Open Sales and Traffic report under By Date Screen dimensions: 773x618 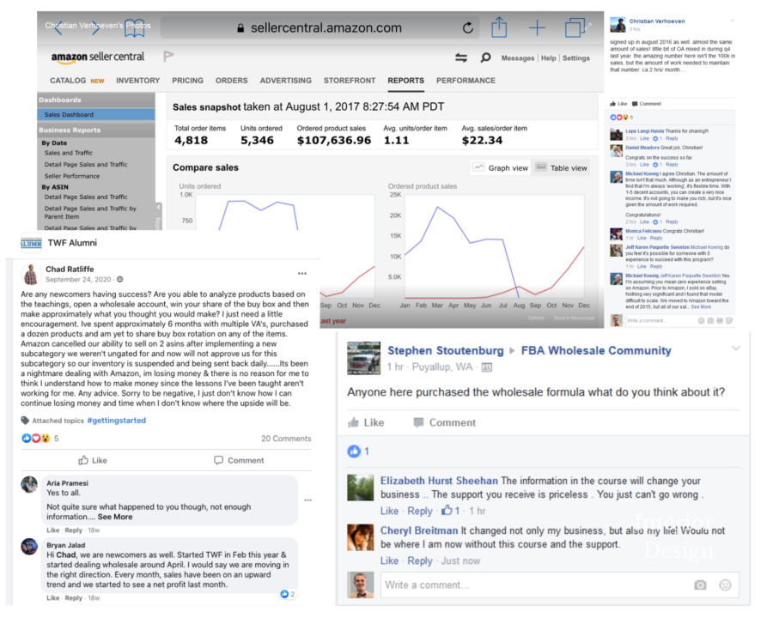tap(69, 153)
